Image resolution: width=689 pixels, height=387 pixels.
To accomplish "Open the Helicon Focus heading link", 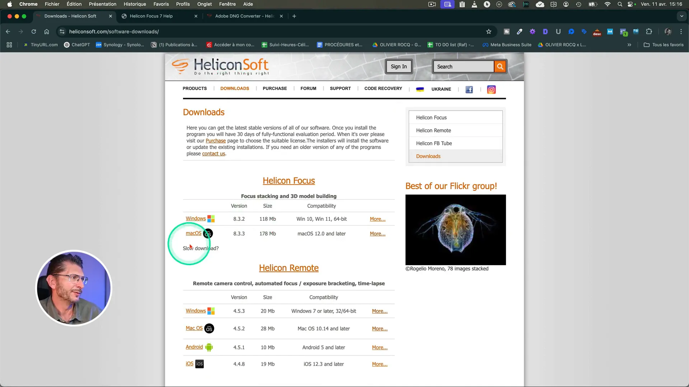I will [289, 181].
